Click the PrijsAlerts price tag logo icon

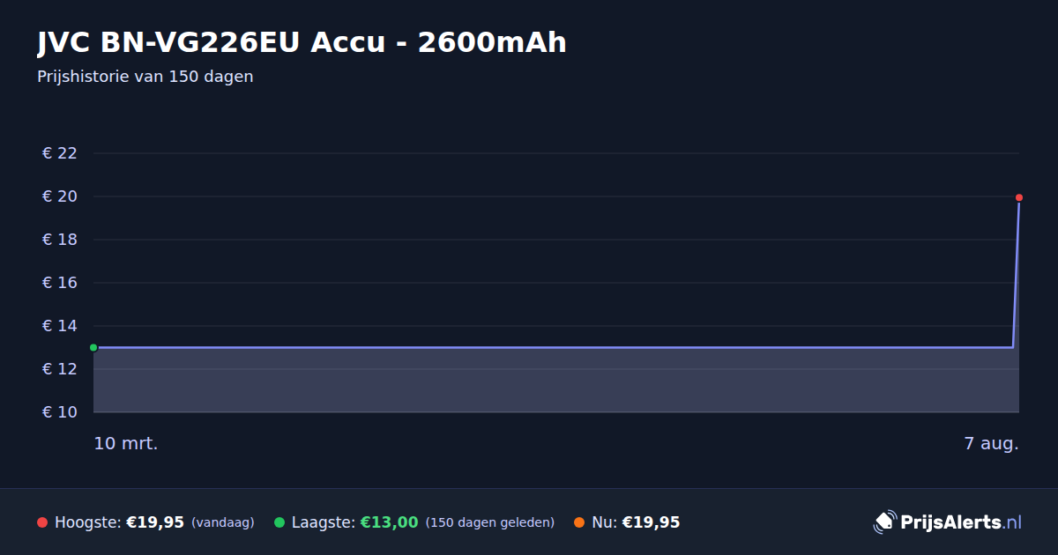884,522
